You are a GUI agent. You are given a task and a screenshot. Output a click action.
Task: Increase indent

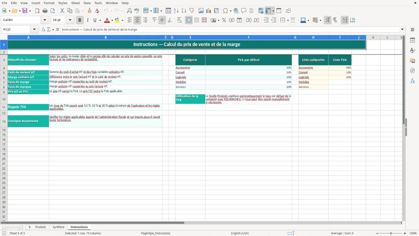coord(266,20)
